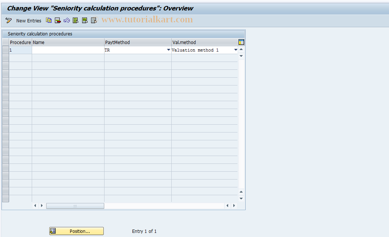The height and width of the screenshot is (237, 389).
Task: Click the Name field of procedure 1
Action: [68, 50]
